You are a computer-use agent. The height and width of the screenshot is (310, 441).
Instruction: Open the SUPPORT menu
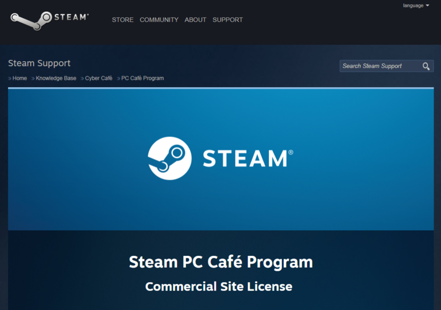[228, 20]
